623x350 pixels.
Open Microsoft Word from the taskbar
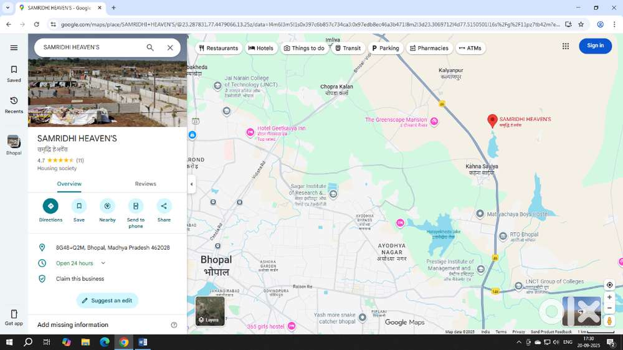coord(143,342)
